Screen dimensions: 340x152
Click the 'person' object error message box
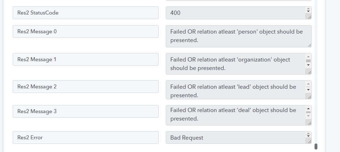point(239,36)
